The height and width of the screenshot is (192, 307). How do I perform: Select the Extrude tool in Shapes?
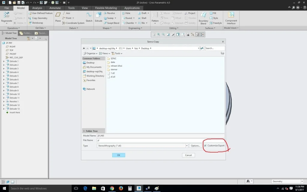98,17
